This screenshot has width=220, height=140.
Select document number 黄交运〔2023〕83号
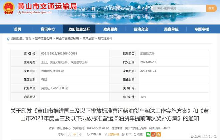pyautogui.click(x=55, y=88)
